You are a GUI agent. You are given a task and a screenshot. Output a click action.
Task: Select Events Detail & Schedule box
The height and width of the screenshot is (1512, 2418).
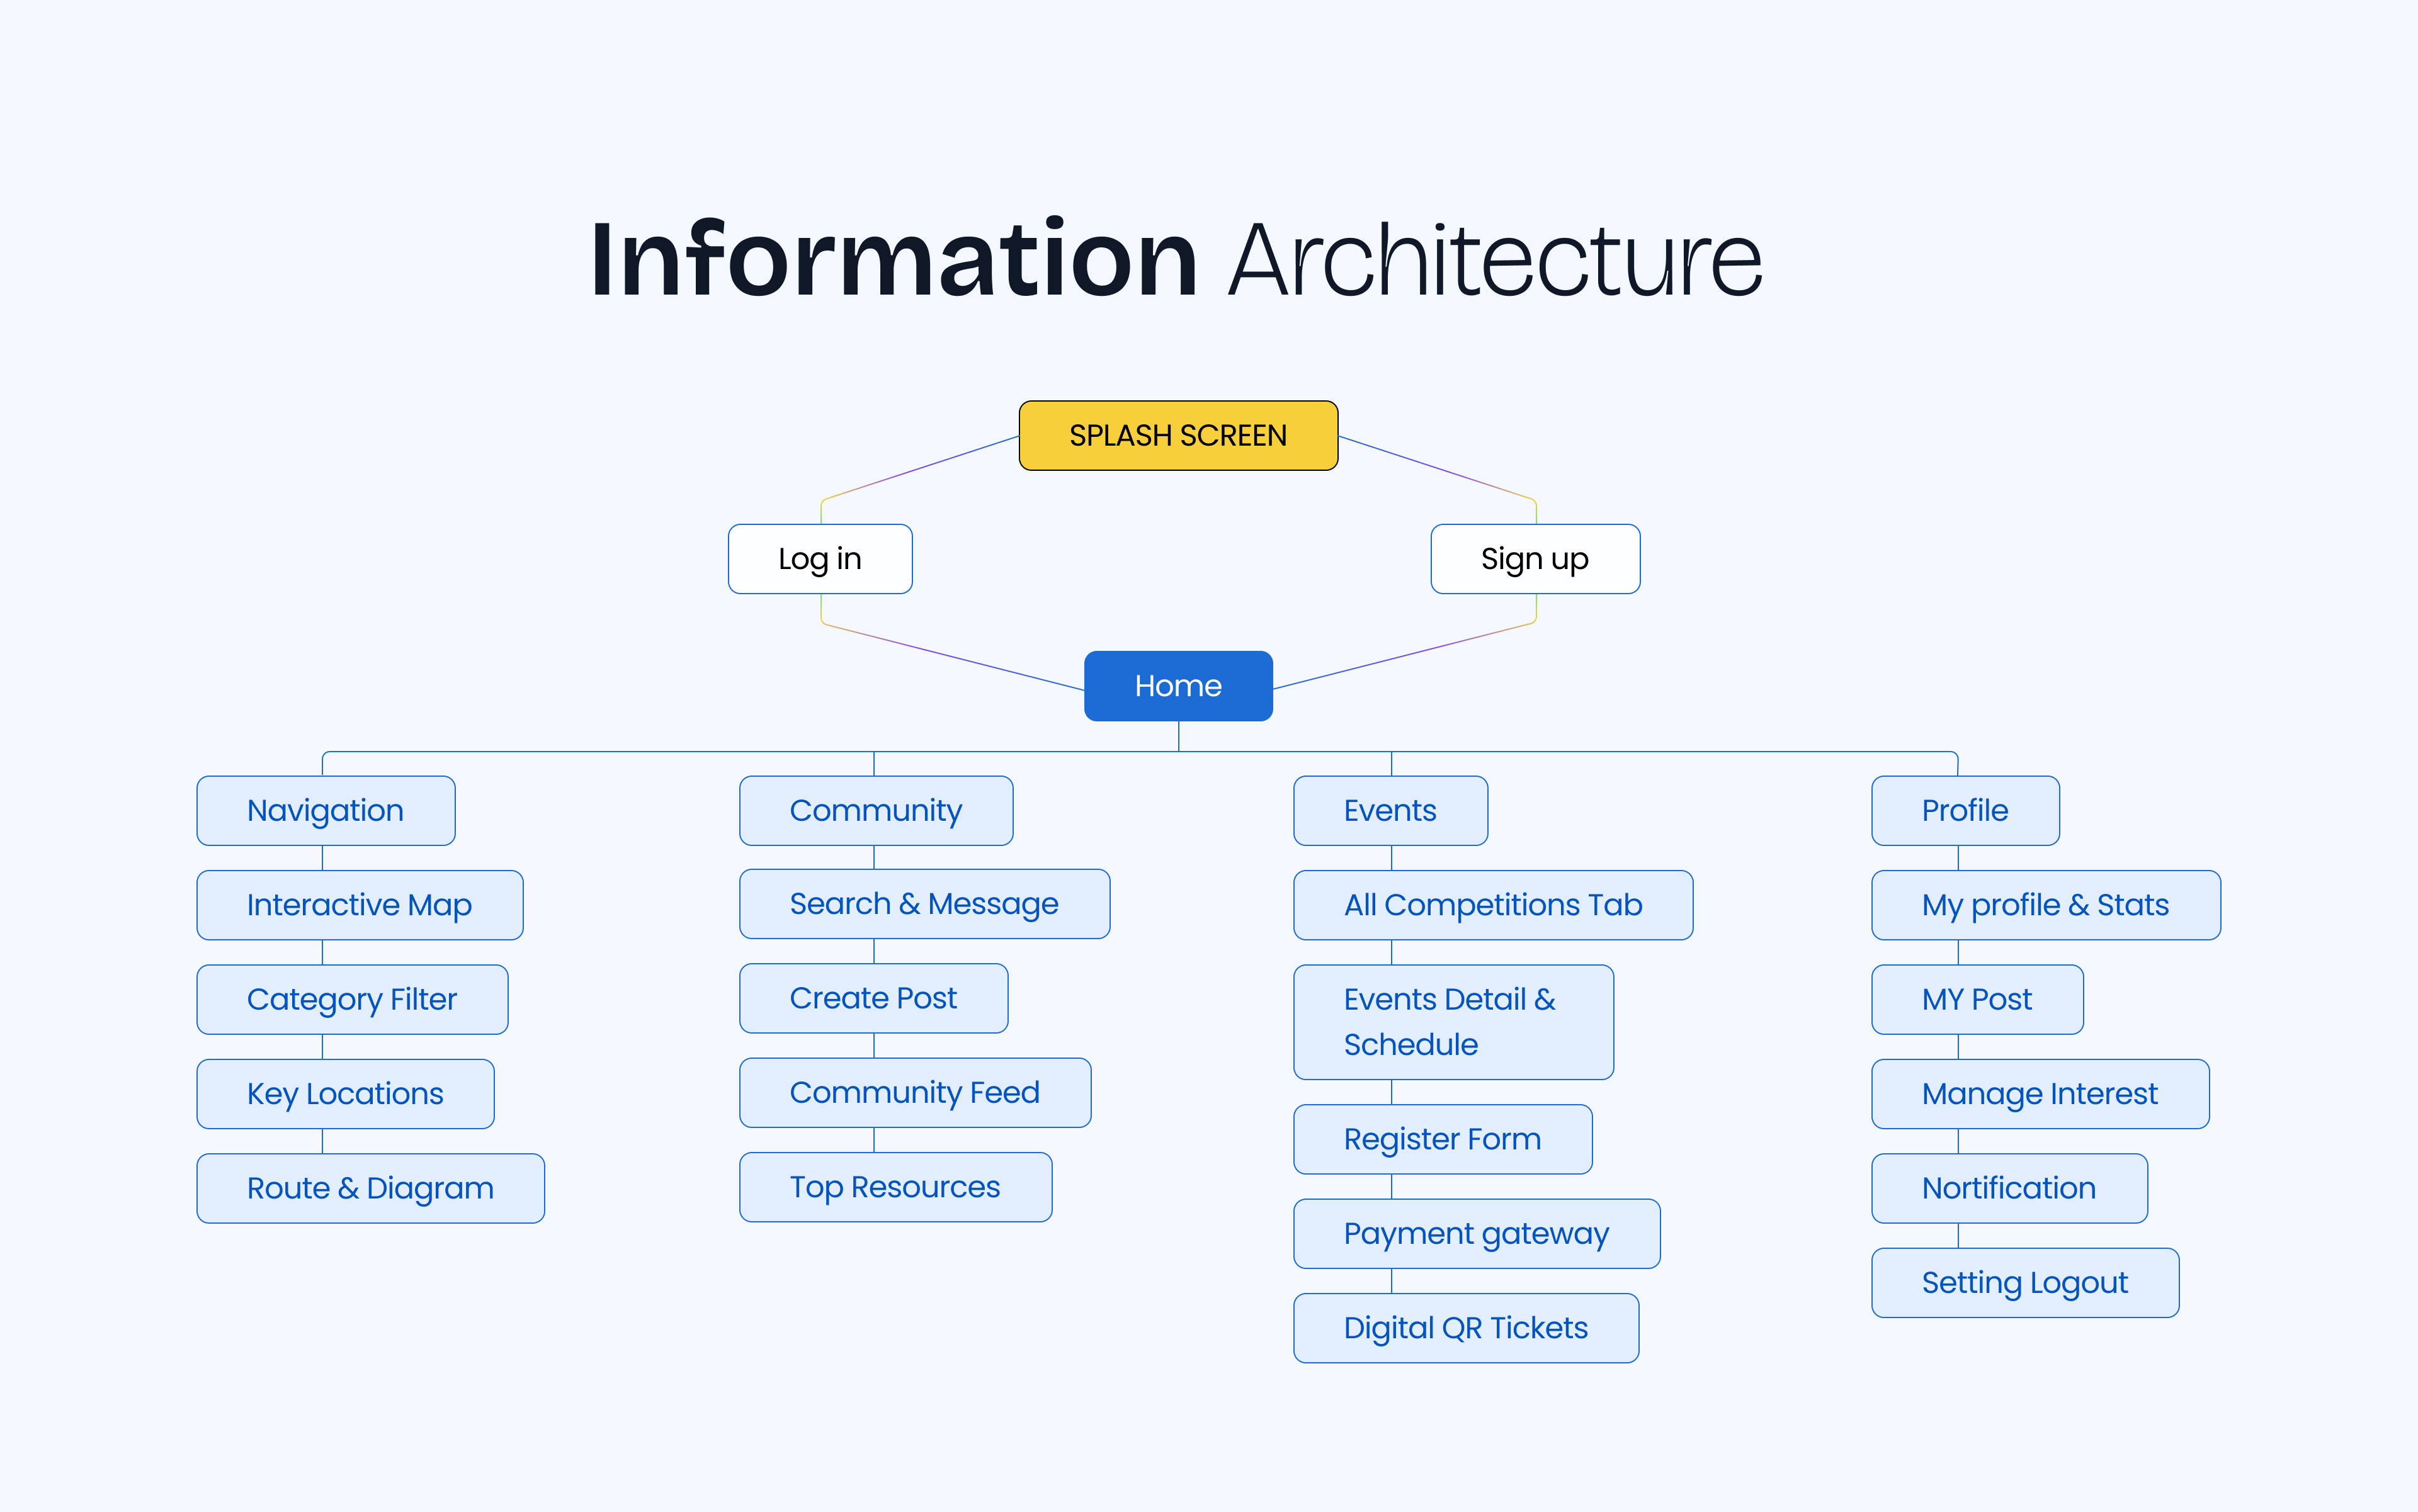coord(1453,1022)
